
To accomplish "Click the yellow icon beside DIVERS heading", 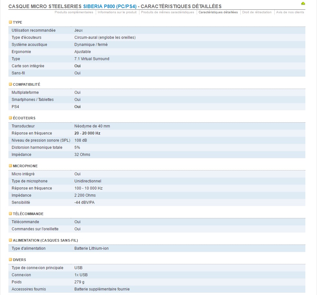I will [10, 260].
